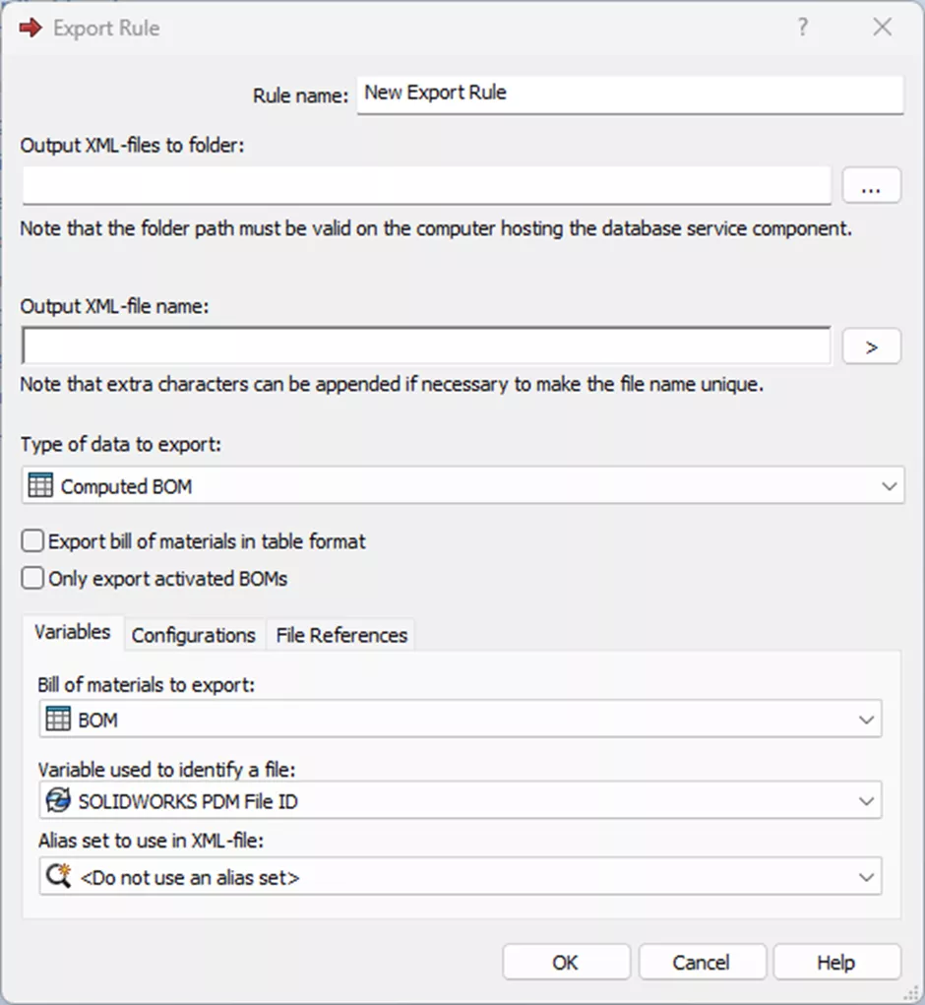
Task: Click the arrow button beside Output XML-file name
Action: (871, 345)
